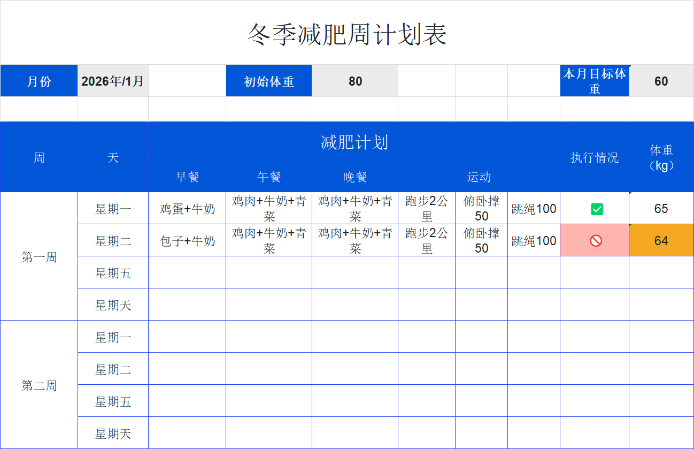Click the 第一周 row label

[38, 256]
